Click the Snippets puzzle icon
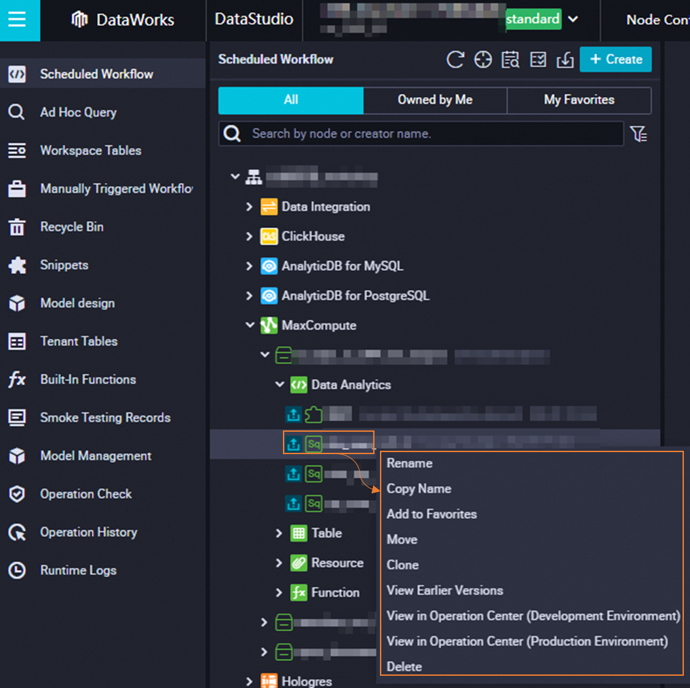This screenshot has width=690, height=688. coord(17,265)
